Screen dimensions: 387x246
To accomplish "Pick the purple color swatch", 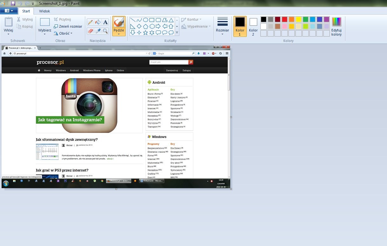I will [327, 19].
